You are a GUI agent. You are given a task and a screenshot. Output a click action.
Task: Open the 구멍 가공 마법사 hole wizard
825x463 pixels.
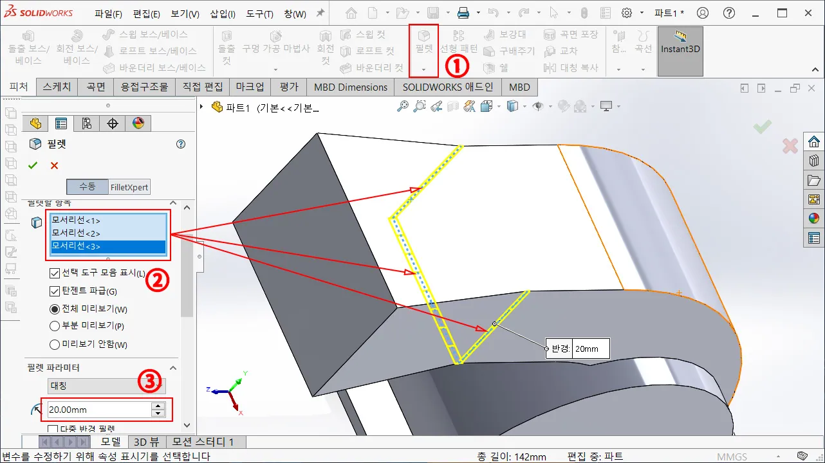pyautogui.click(x=275, y=42)
